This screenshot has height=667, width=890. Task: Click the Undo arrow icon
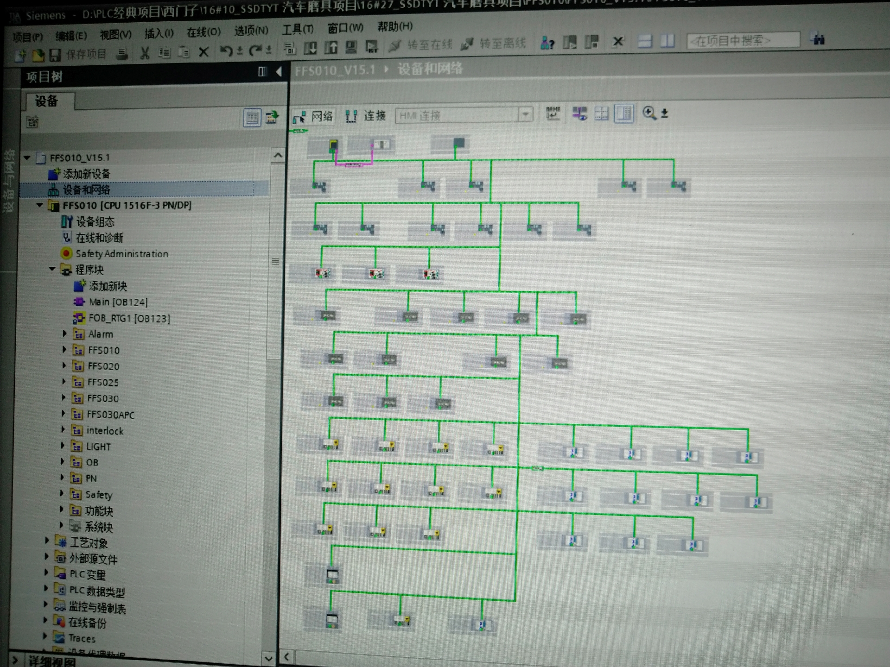click(x=226, y=50)
